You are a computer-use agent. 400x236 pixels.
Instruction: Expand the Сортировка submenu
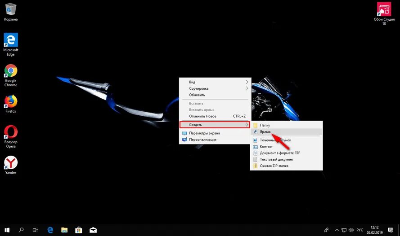[x=215, y=88]
